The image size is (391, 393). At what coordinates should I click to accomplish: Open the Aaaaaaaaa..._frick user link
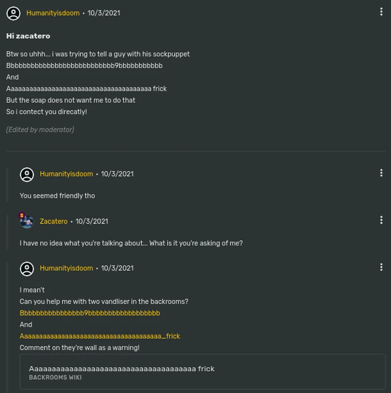coord(99,336)
